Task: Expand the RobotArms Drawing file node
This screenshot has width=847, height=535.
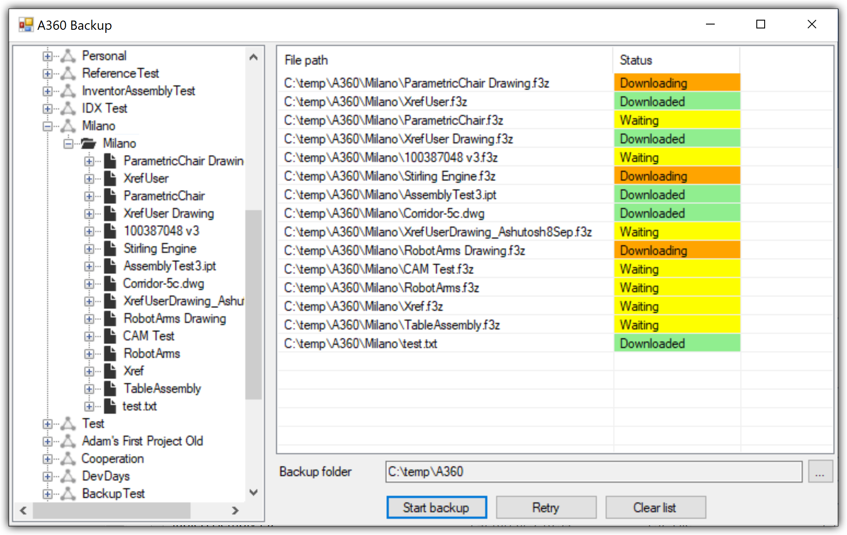Action: click(x=89, y=319)
